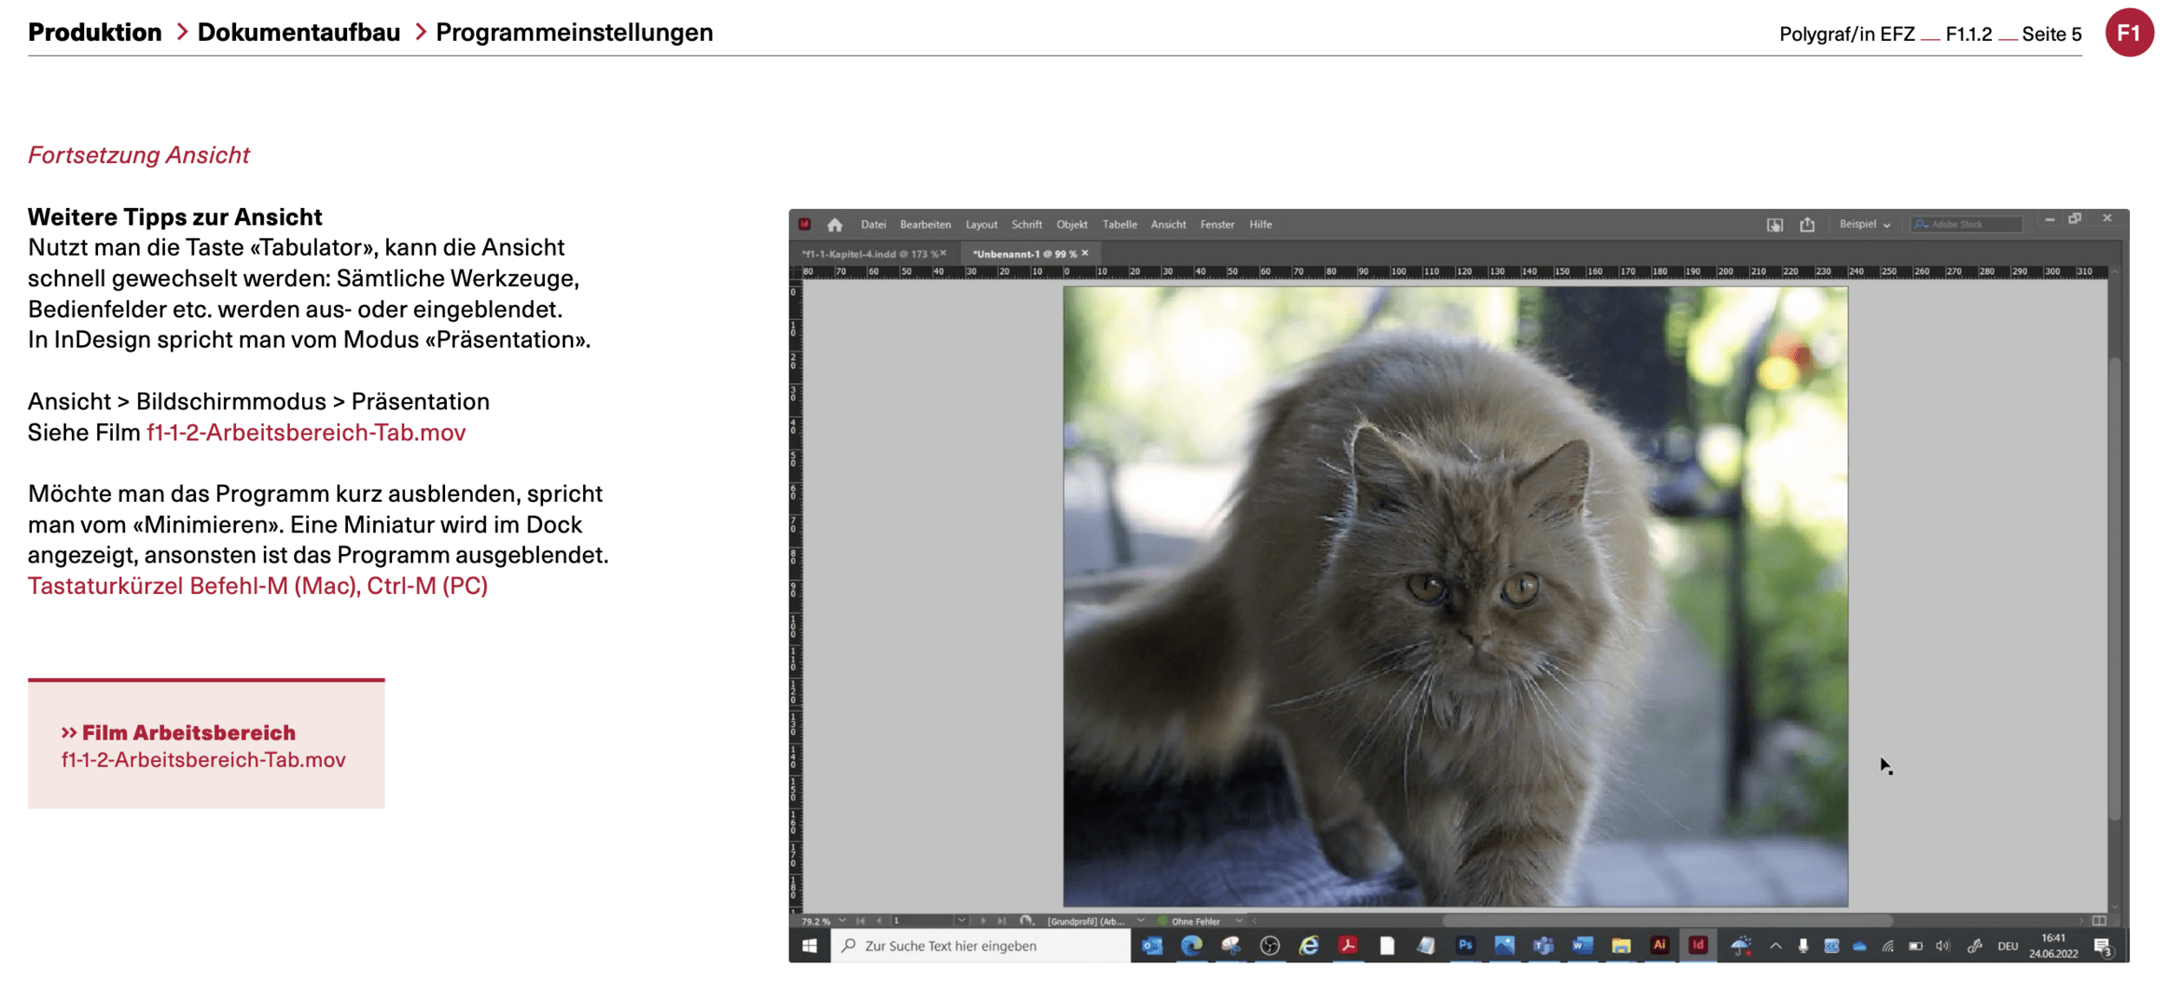
Task: Click the InDesign taskbar icon
Action: click(1698, 945)
